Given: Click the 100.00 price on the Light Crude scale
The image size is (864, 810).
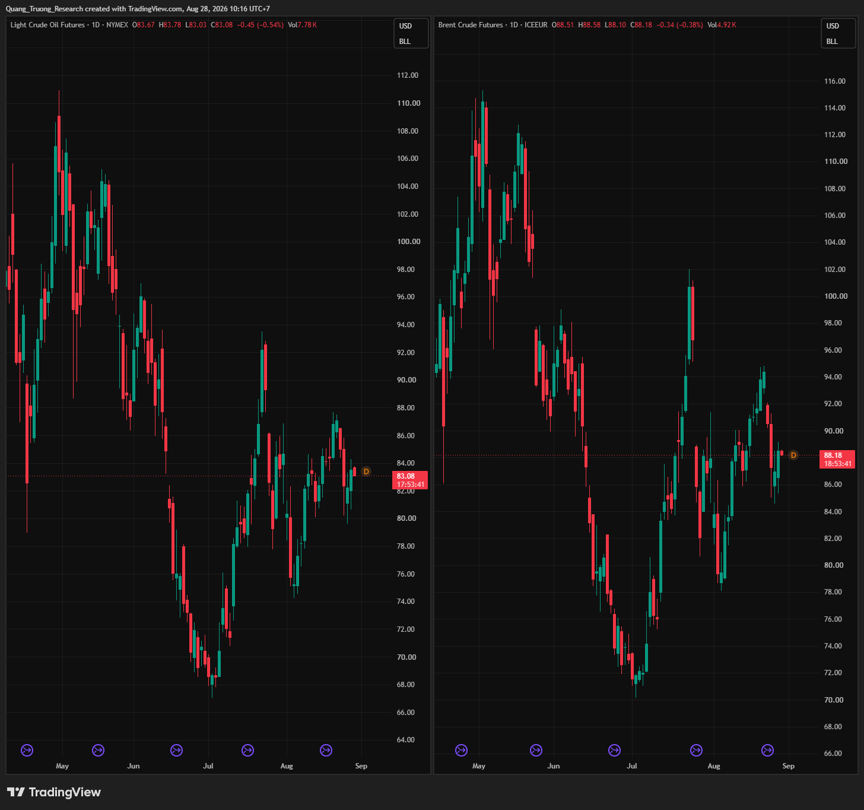Looking at the screenshot, I should click(409, 242).
